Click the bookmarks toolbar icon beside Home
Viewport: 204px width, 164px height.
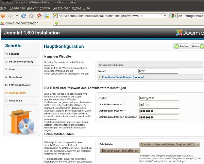[47, 16]
